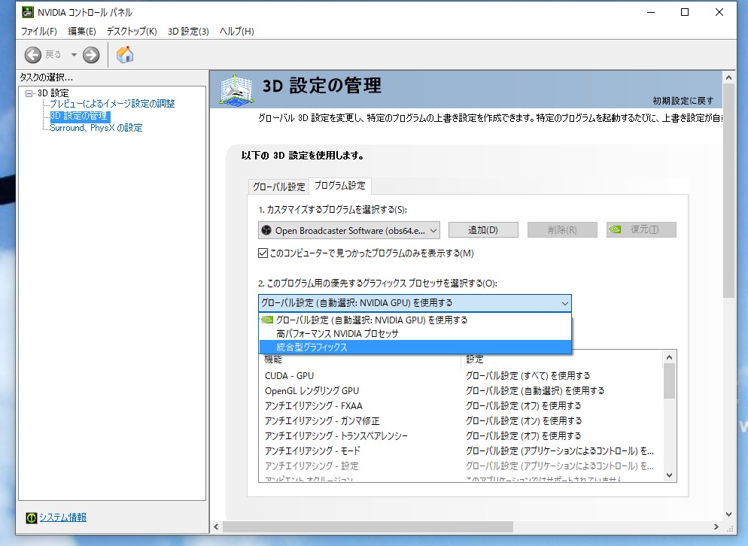
Task: Open the back history dropdown arrow
Action: [x=74, y=54]
